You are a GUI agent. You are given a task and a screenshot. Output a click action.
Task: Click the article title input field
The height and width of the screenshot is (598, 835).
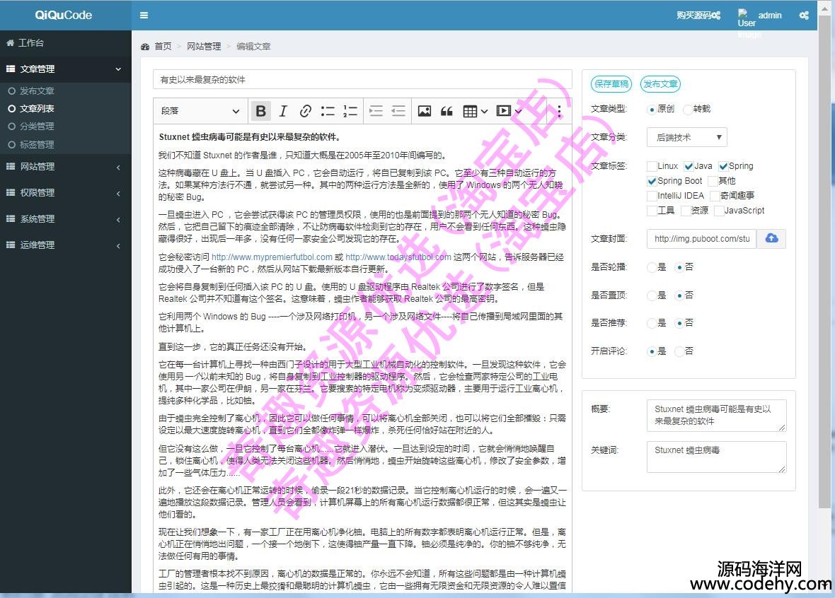tap(362, 79)
